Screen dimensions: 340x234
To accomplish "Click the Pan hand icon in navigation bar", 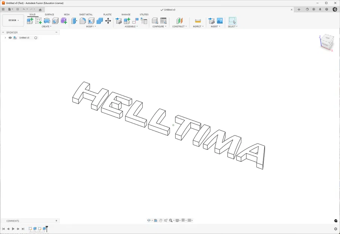I will [x=161, y=220].
